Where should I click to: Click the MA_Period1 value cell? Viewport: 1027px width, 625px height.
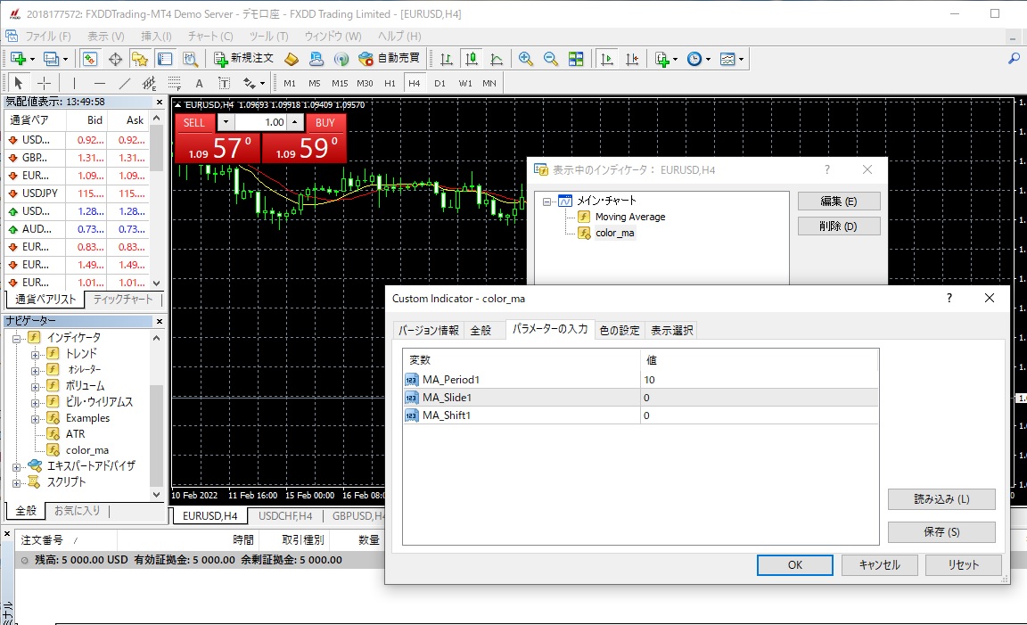758,380
